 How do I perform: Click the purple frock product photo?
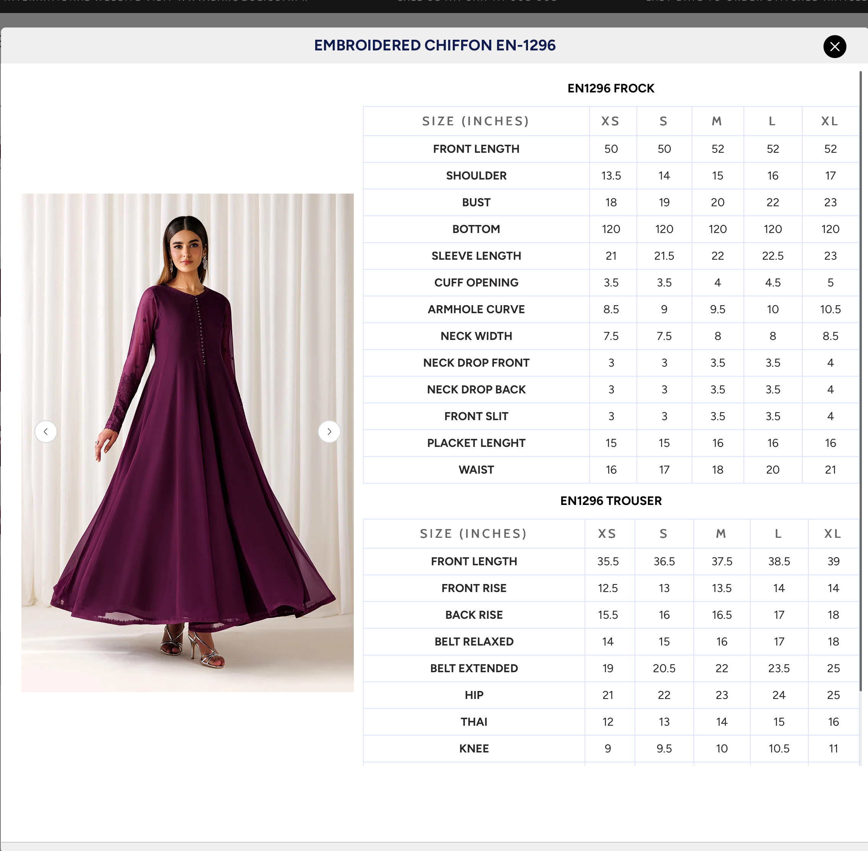tap(187, 442)
